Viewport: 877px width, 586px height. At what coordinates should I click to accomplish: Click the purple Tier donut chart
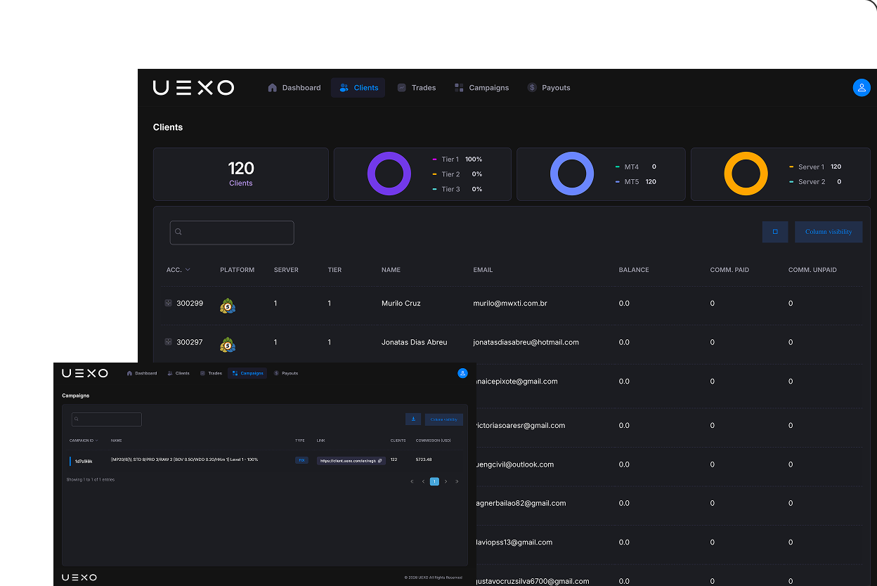[389, 174]
